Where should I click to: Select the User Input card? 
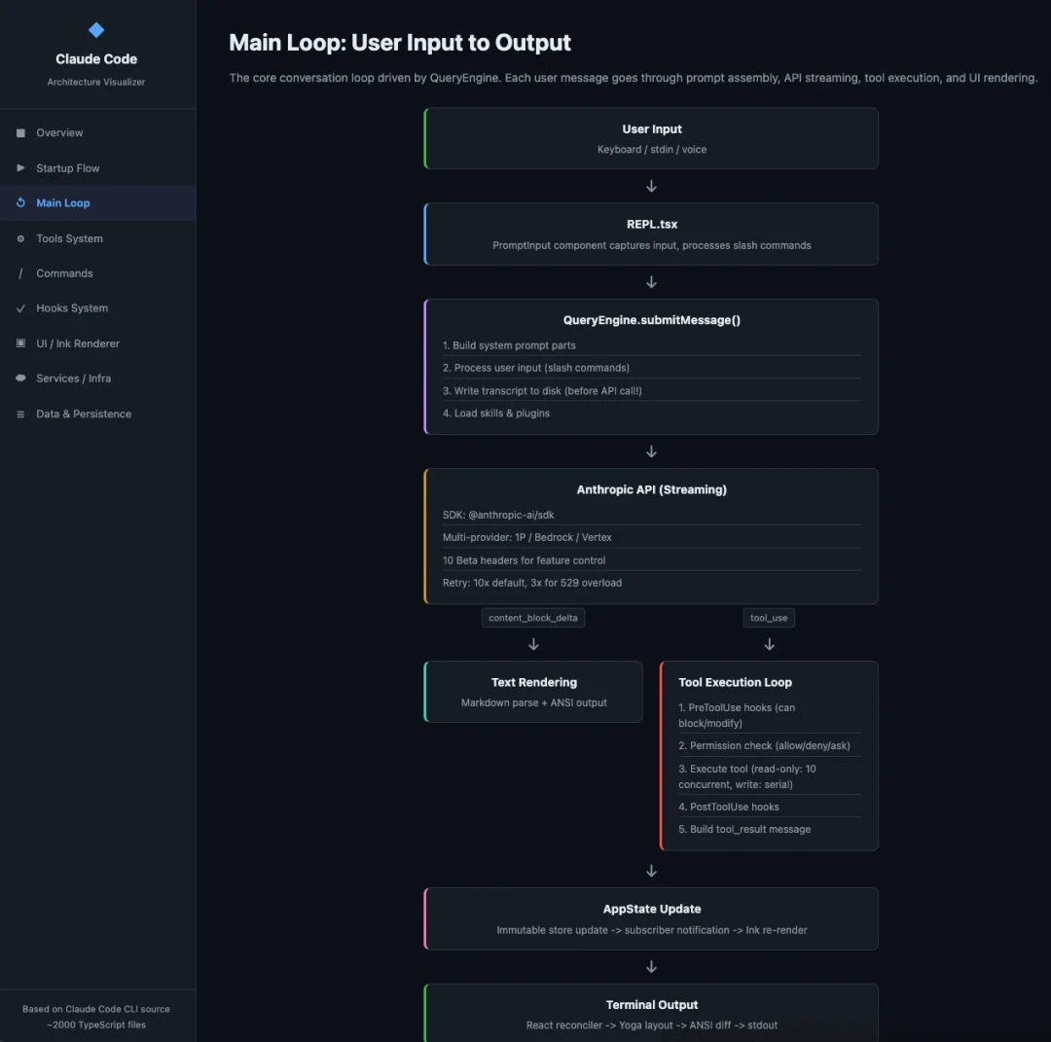tap(651, 138)
